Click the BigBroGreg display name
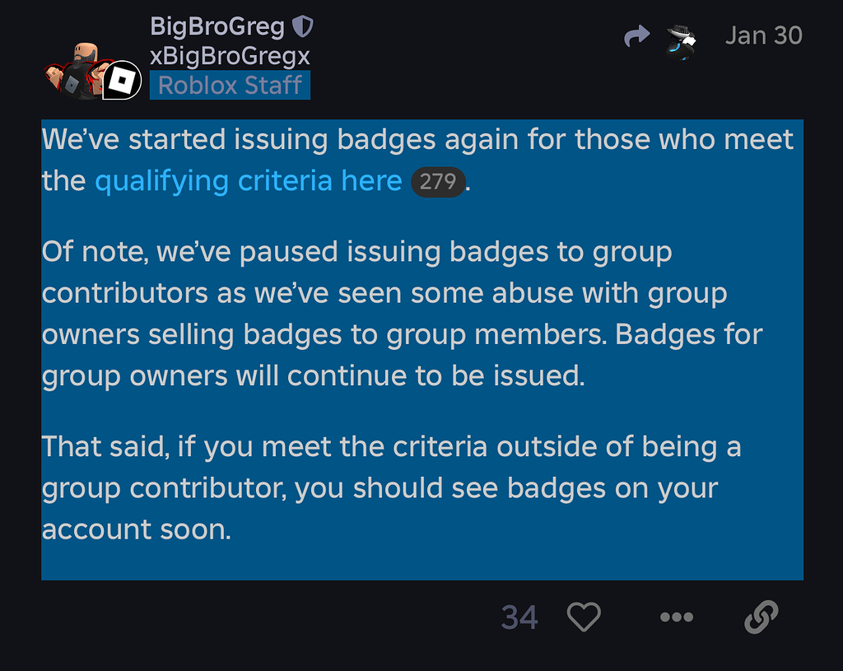Screen dimensions: 843x671 [219, 26]
